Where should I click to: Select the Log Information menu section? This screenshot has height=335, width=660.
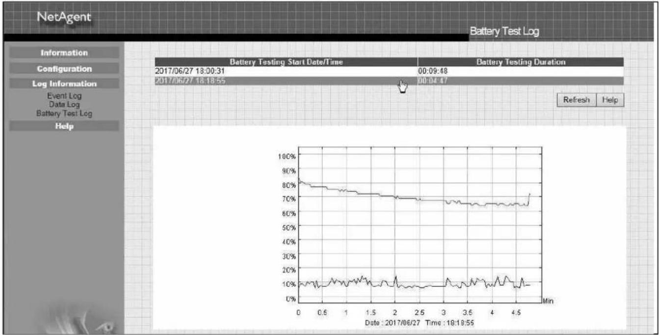[x=64, y=84]
